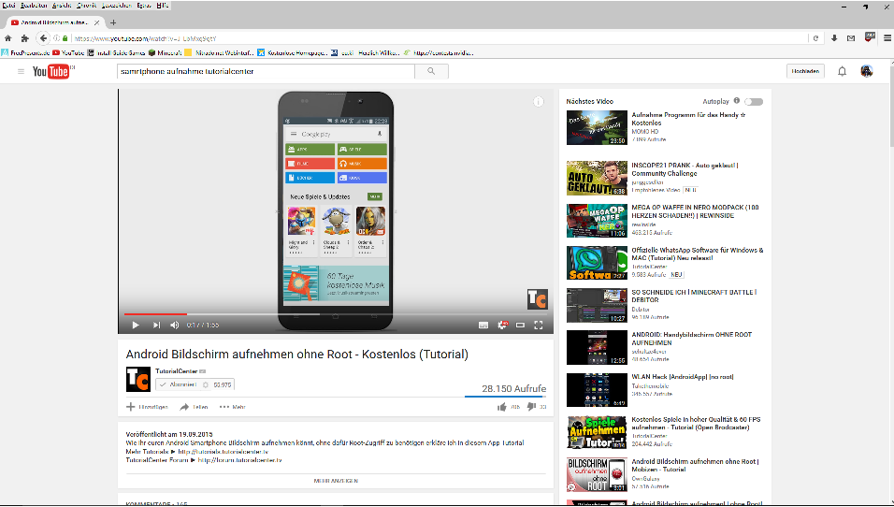This screenshot has height=507, width=894.
Task: Open the Install Guide Games bookmark
Action: [116, 52]
